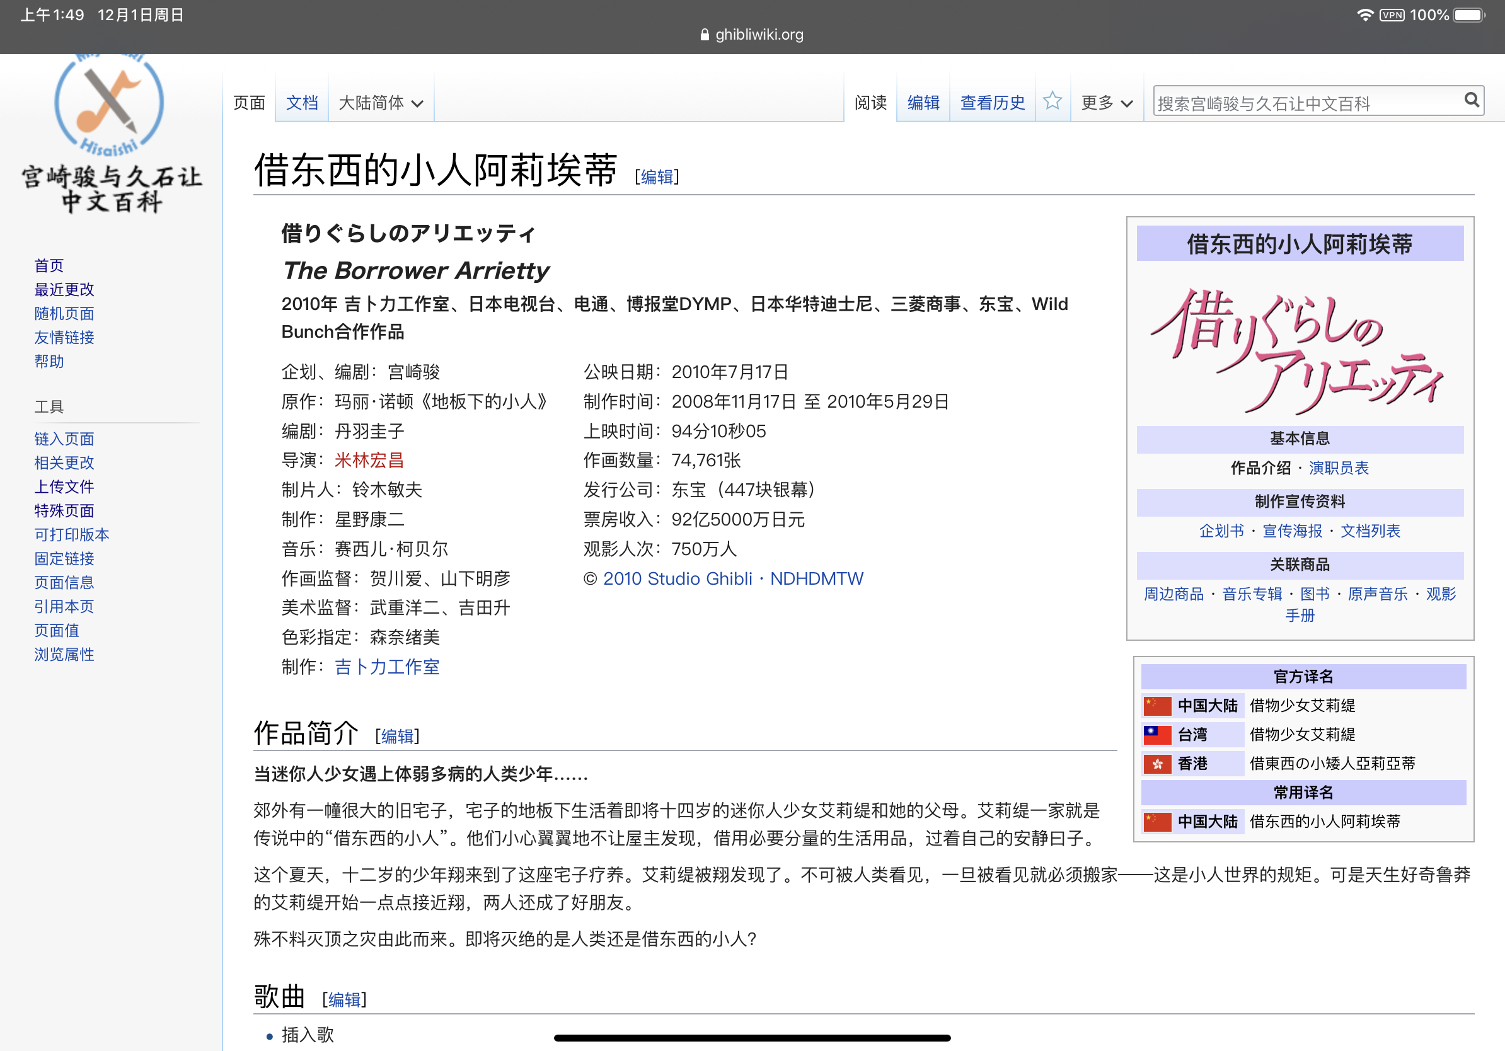Open 固定链接 link

pos(64,558)
